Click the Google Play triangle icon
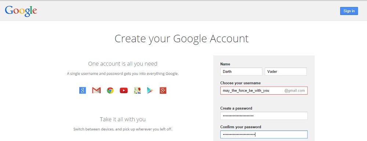Screen dimensions: 367x141 pos(150,91)
